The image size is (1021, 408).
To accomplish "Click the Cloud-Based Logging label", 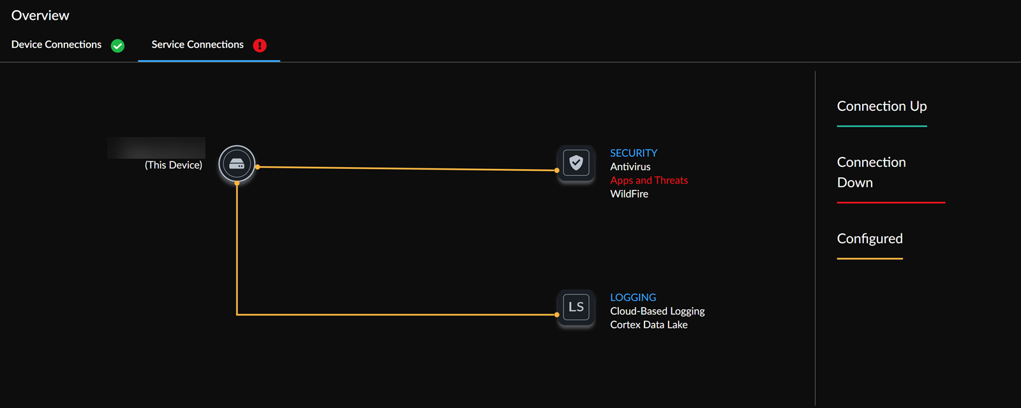I will (x=657, y=311).
